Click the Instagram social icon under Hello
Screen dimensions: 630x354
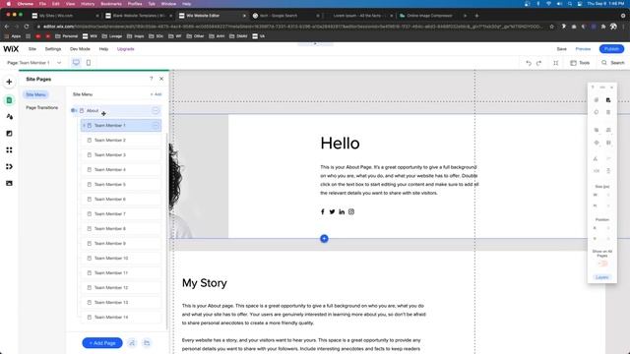coord(351,212)
